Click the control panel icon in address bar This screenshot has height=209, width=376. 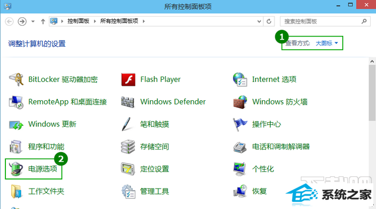pyautogui.click(x=54, y=21)
